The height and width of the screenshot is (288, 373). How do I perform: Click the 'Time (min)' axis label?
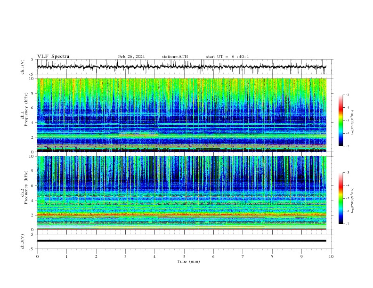pyautogui.click(x=188, y=261)
